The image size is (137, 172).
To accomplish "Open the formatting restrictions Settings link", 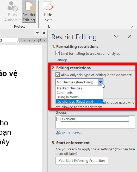I will pyautogui.click(x=63, y=60).
